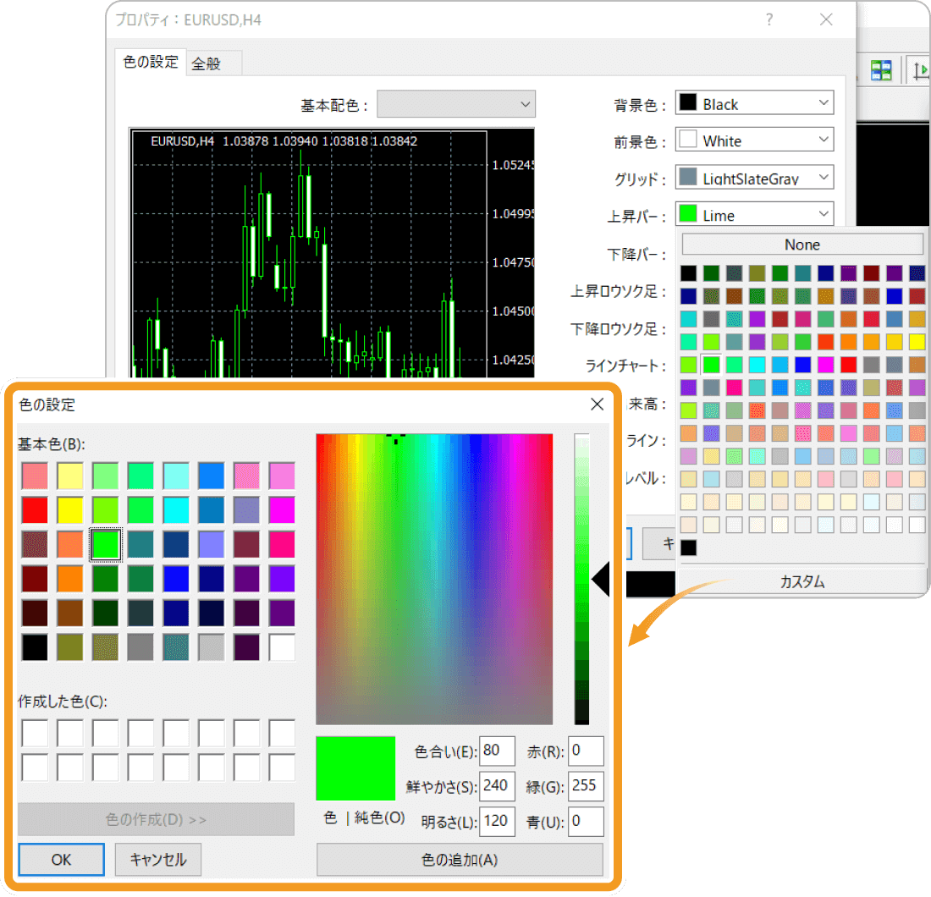
Task: Click the 緑(G) green value field
Action: (x=586, y=786)
